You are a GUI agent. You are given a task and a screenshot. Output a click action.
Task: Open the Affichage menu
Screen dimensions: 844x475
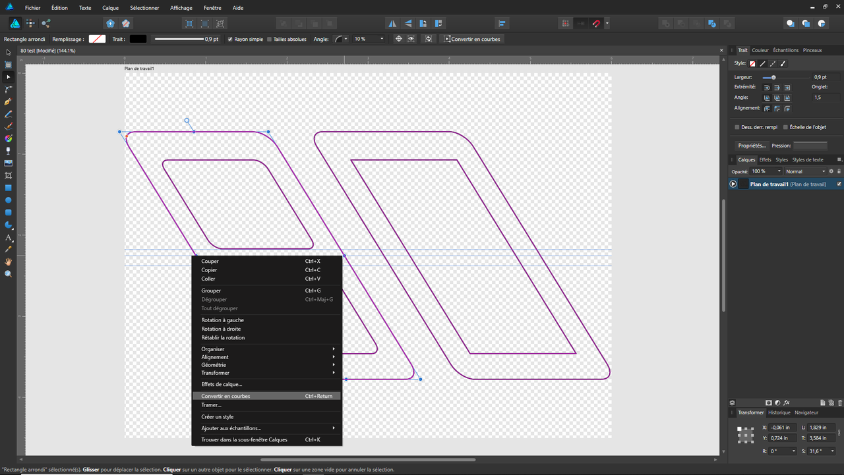[181, 8]
